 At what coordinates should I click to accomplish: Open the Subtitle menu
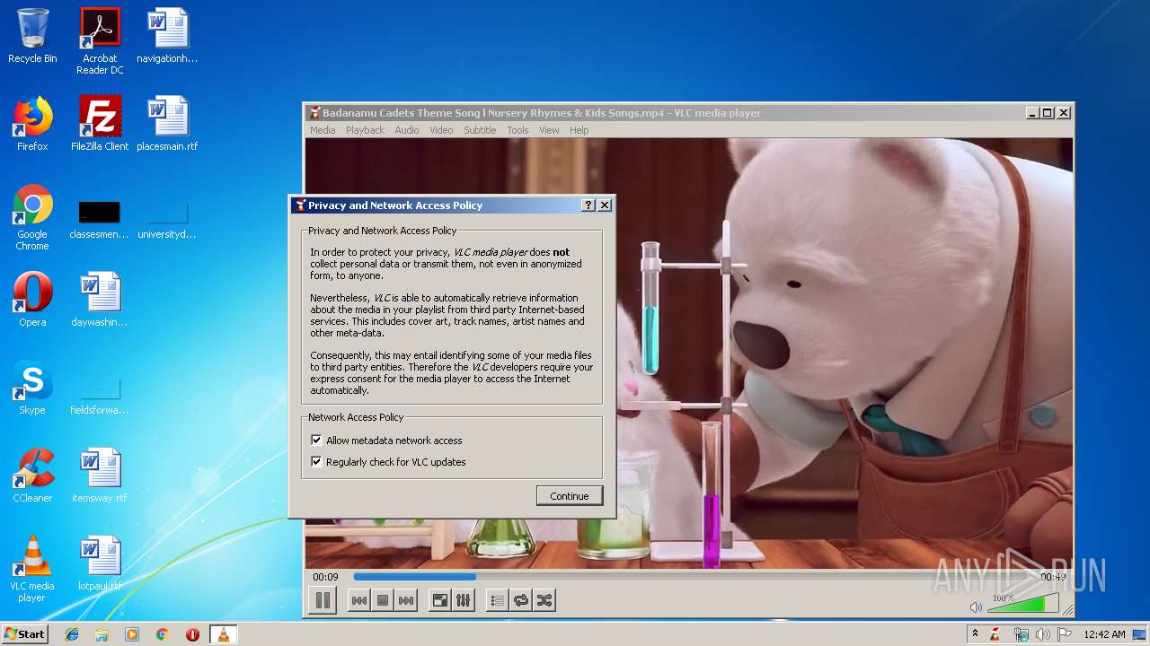point(480,130)
